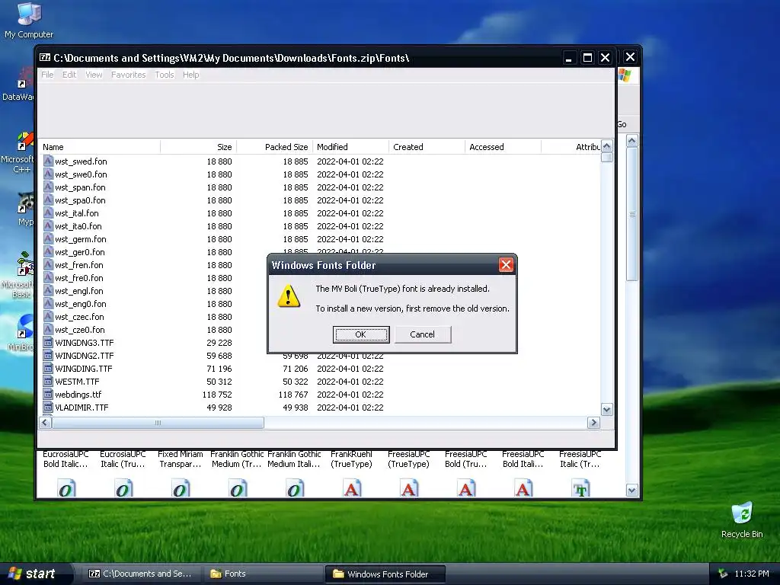Click the Created column header
The height and width of the screenshot is (585, 780).
pos(427,147)
